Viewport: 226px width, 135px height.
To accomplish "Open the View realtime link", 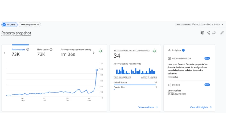I will click(x=148, y=107).
